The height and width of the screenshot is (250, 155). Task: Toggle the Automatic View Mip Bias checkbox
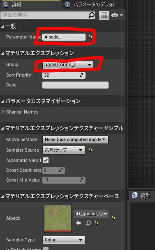click(x=46, y=160)
